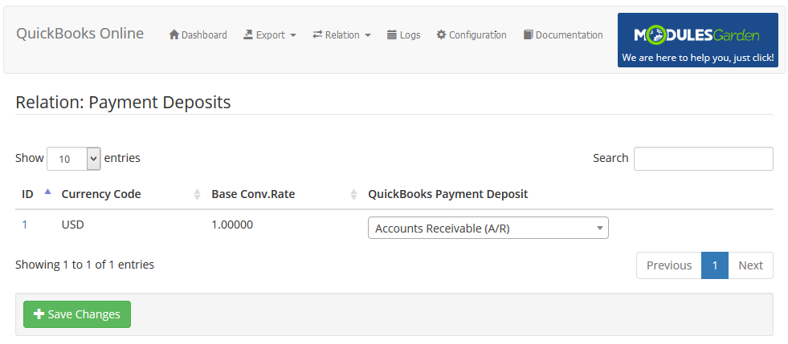Go to the Logs page

tap(403, 34)
